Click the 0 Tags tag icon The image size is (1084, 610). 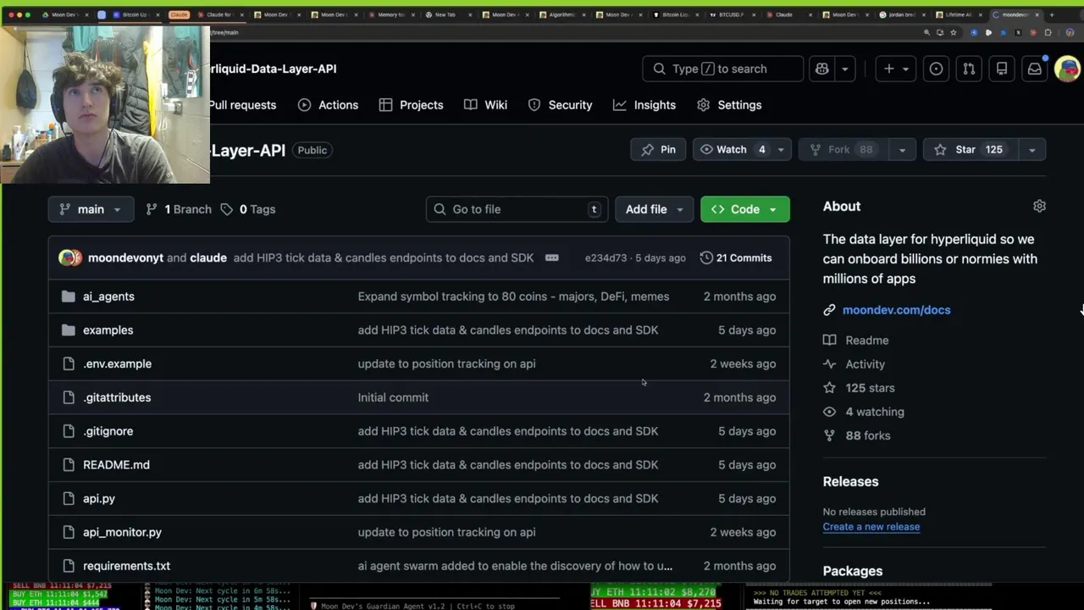pyautogui.click(x=227, y=209)
